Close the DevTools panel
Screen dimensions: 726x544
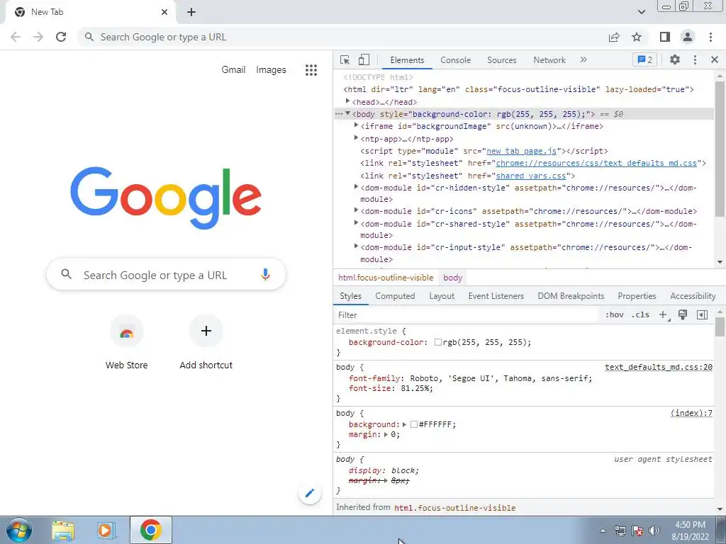point(715,59)
